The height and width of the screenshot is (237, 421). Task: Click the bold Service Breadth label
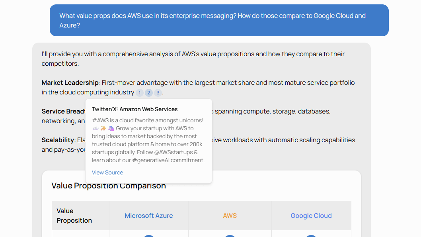tap(64, 112)
